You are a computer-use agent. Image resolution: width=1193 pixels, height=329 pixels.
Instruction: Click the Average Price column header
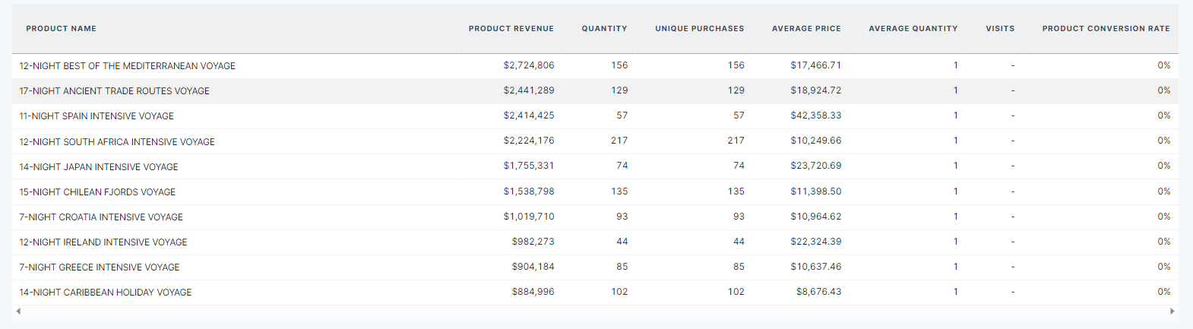pyautogui.click(x=805, y=29)
